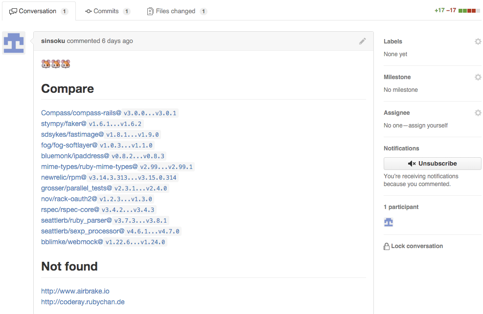The height and width of the screenshot is (314, 483).
Task: Click the first hamster emoji
Action: pyautogui.click(x=46, y=64)
